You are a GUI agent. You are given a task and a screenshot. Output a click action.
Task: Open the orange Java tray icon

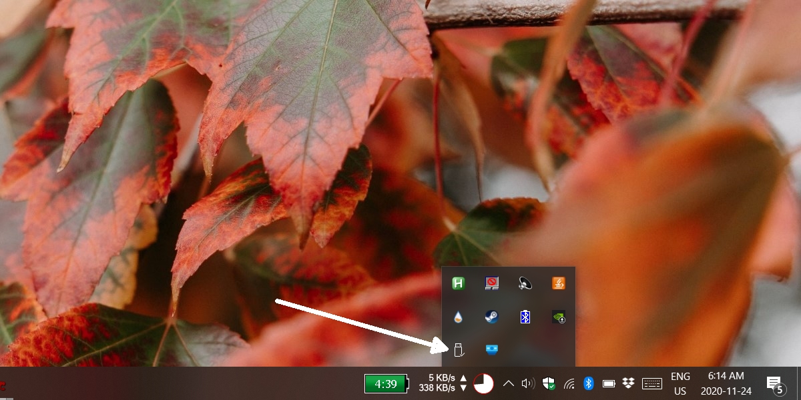[559, 284]
